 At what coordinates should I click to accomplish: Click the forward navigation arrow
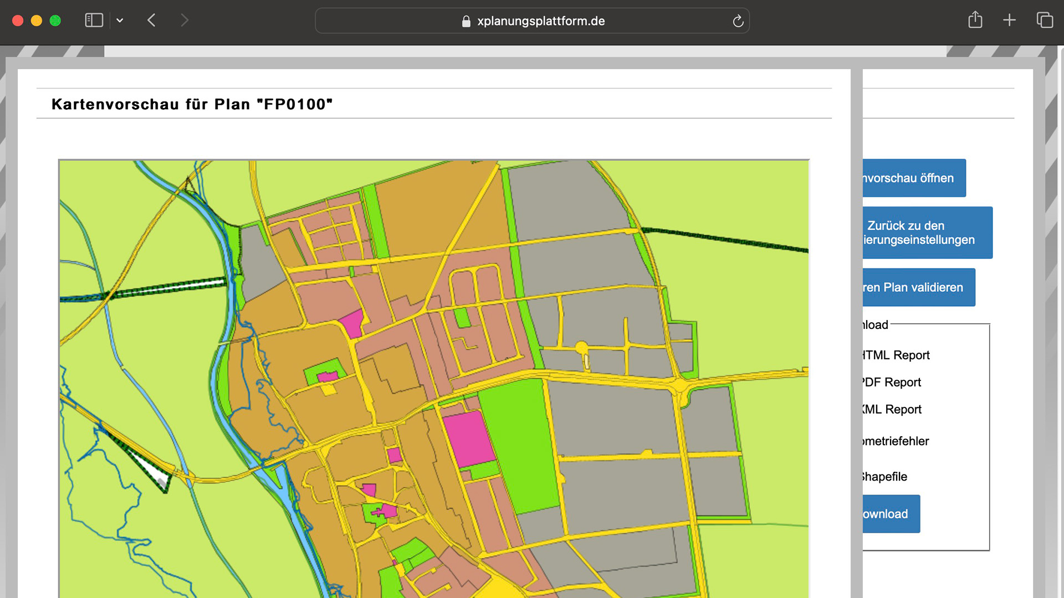tap(185, 20)
